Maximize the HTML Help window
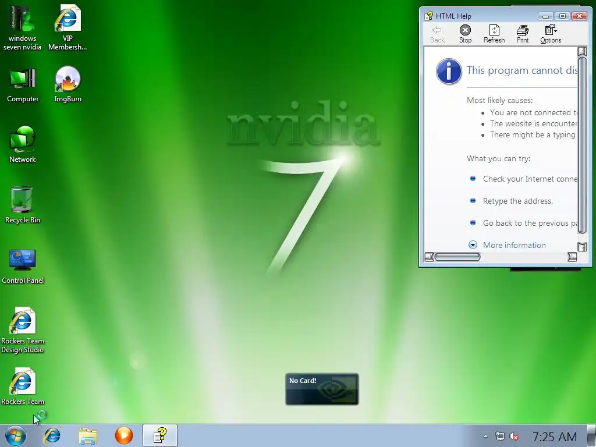This screenshot has width=596, height=447. point(562,16)
